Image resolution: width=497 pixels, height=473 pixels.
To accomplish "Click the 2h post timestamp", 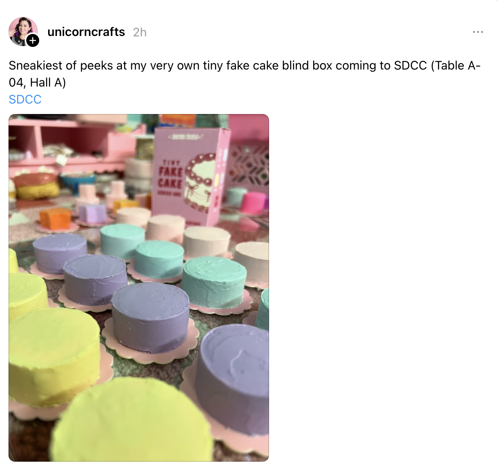I will pos(140,32).
